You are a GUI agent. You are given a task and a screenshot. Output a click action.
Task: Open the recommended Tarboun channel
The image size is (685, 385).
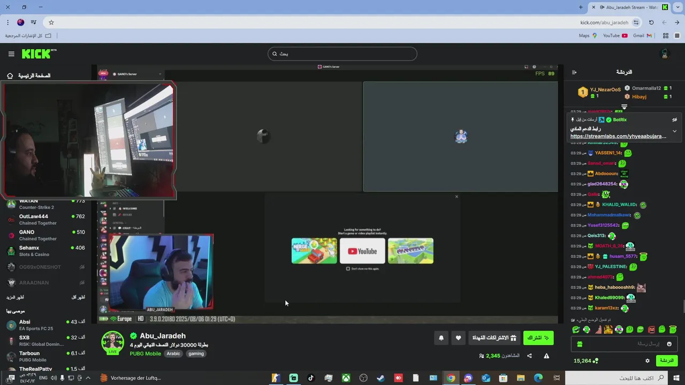(46, 356)
